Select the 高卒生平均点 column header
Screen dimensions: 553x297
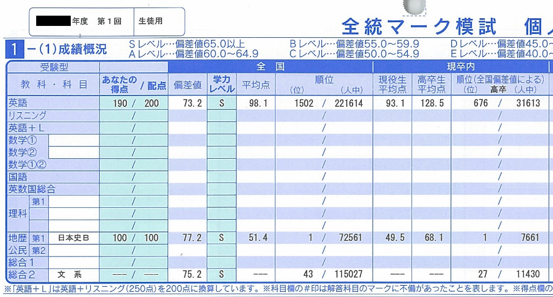pyautogui.click(x=431, y=84)
